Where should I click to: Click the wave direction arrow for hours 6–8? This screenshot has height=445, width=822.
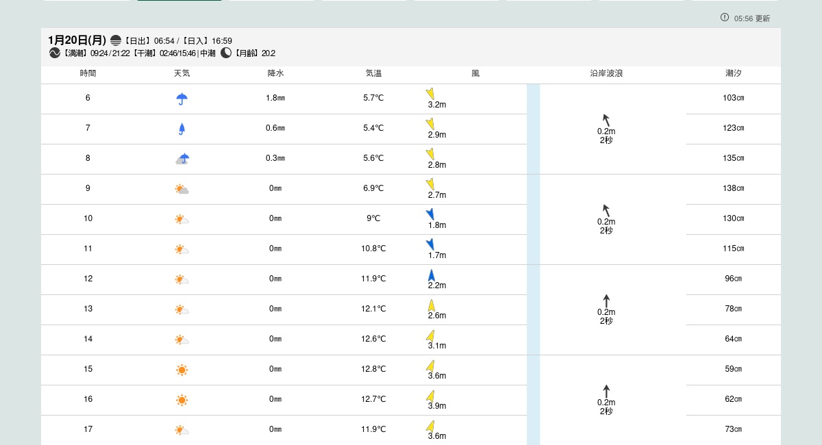606,120
